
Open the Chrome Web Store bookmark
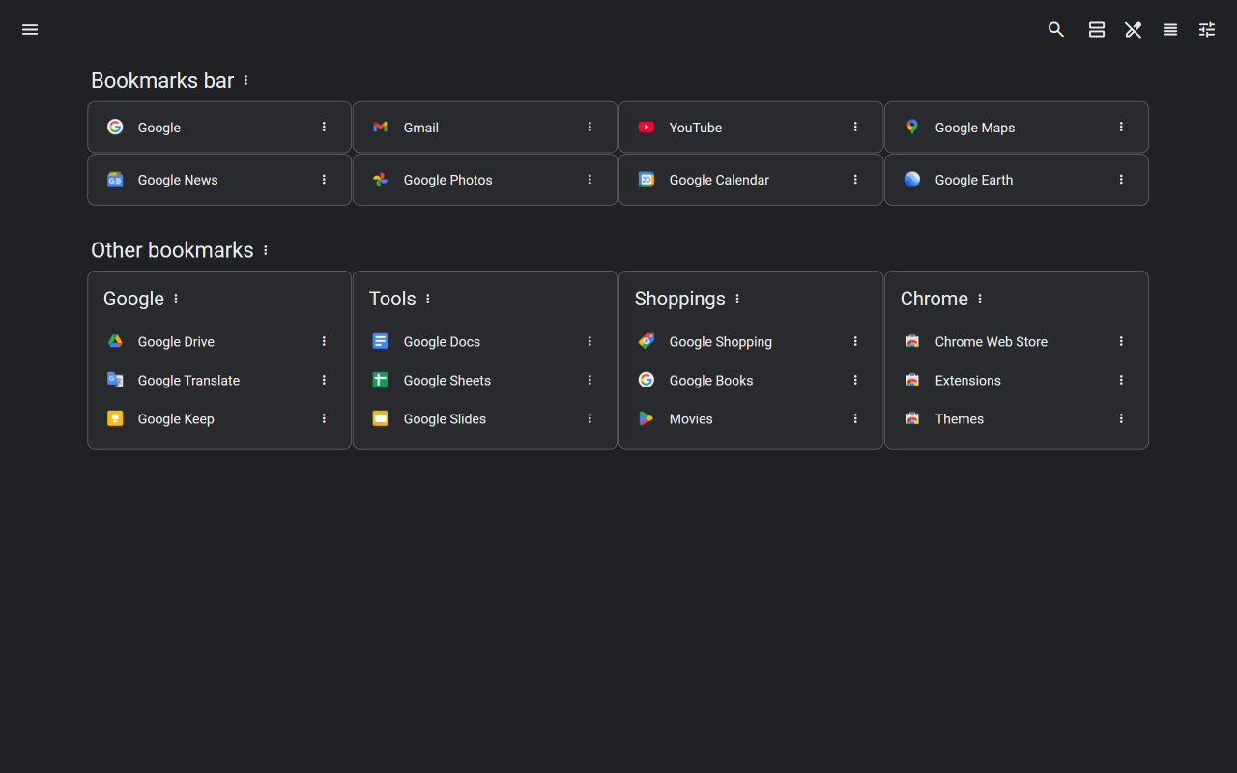tap(1017, 341)
